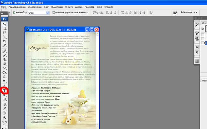Open the Character panel icon
Viewport: 207px width, 129px height.
197,47
